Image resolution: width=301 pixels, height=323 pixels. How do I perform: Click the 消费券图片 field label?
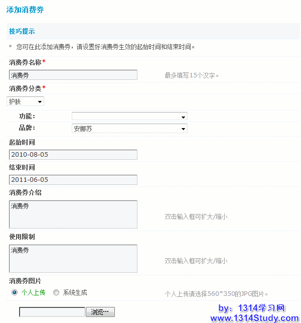[25, 281]
